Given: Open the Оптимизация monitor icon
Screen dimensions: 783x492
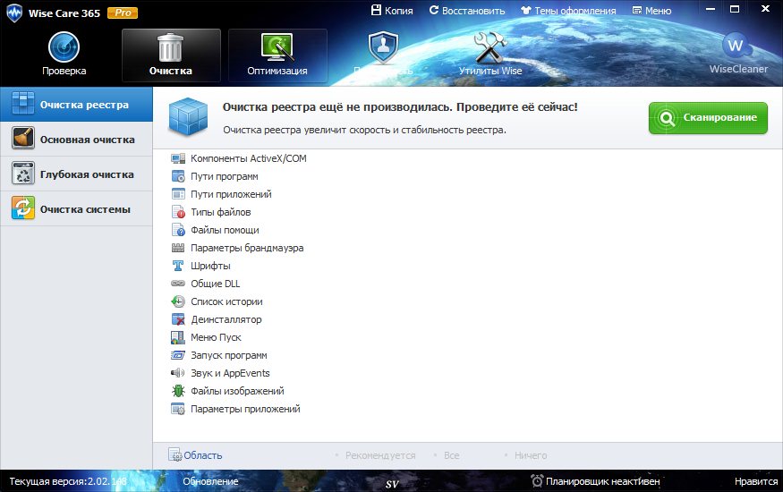Looking at the screenshot, I should [277, 47].
